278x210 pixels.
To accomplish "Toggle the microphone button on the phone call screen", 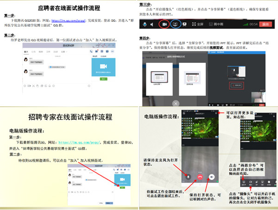I will pyautogui.click(x=188, y=176).
